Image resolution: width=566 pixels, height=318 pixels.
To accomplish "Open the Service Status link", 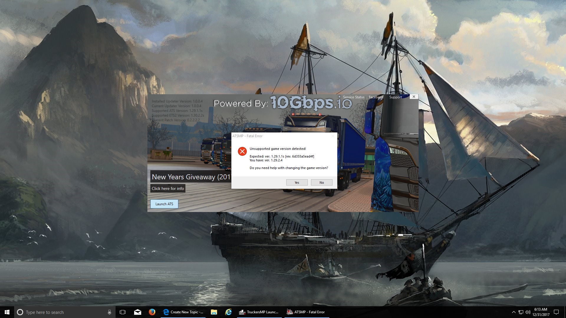I will click(354, 97).
